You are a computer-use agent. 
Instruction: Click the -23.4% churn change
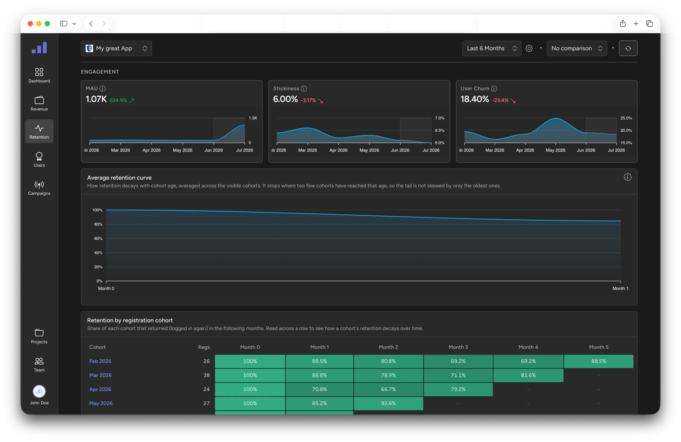point(504,100)
